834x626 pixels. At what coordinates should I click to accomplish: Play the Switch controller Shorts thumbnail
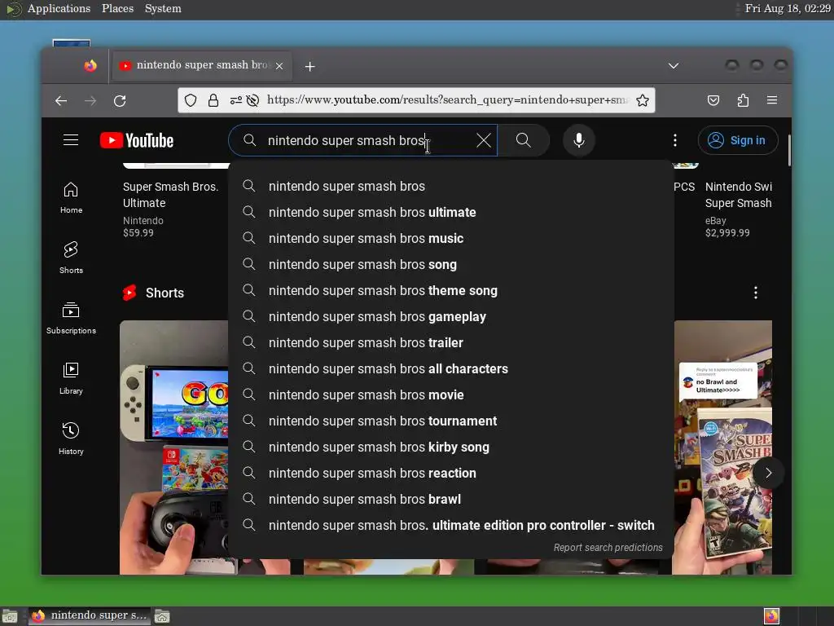pos(174,447)
